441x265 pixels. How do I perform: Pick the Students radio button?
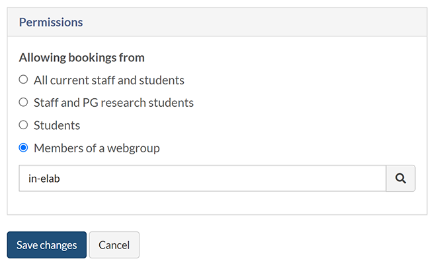click(23, 125)
